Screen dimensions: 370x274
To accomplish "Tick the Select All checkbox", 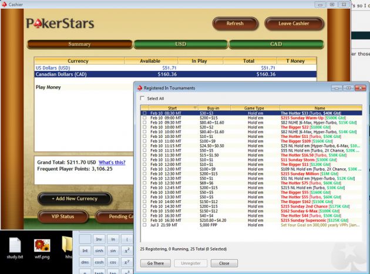I will click(142, 98).
